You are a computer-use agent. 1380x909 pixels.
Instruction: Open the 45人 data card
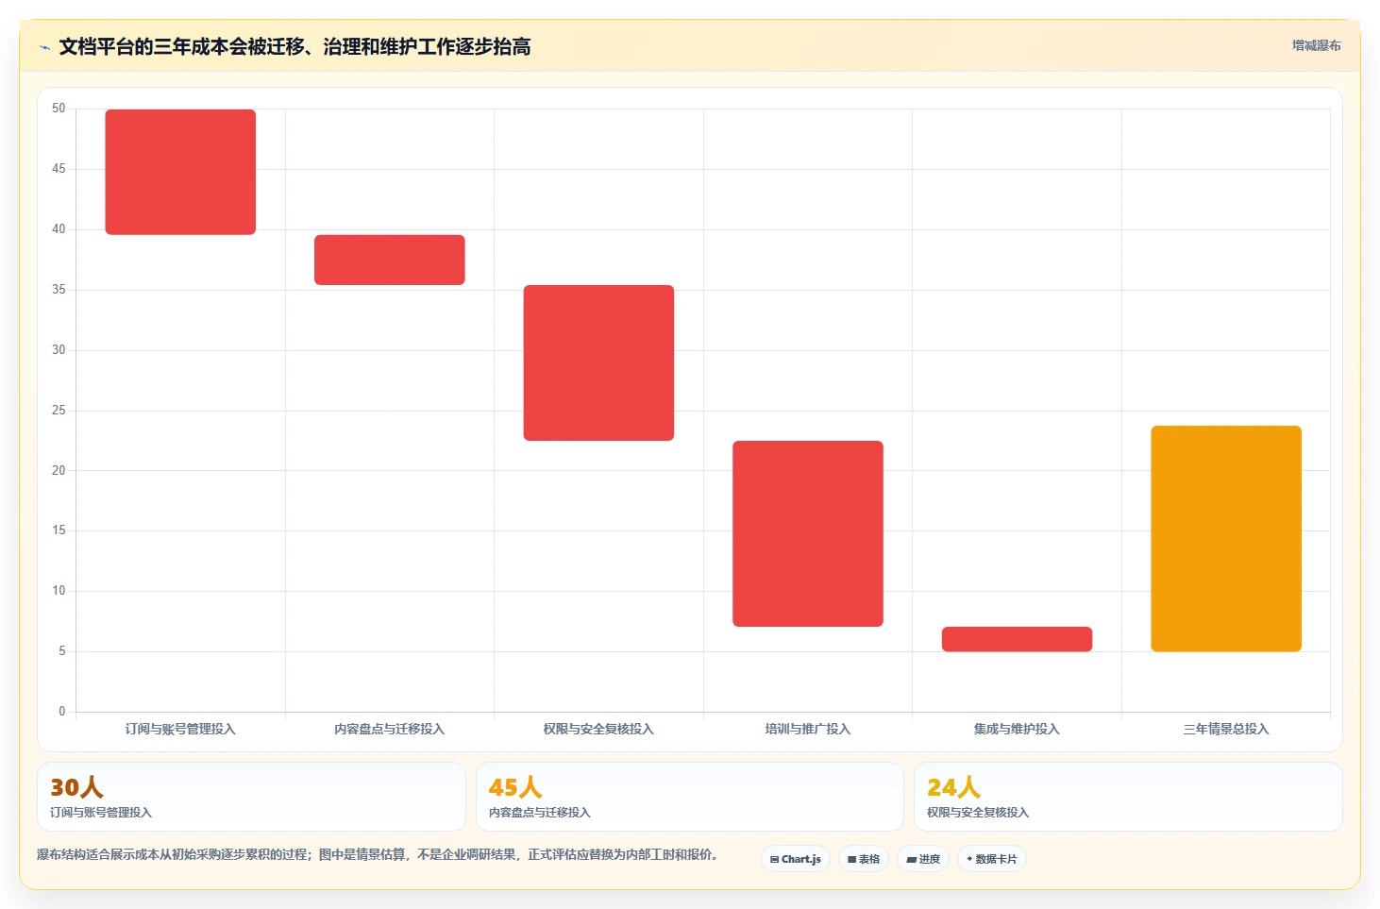point(690,797)
